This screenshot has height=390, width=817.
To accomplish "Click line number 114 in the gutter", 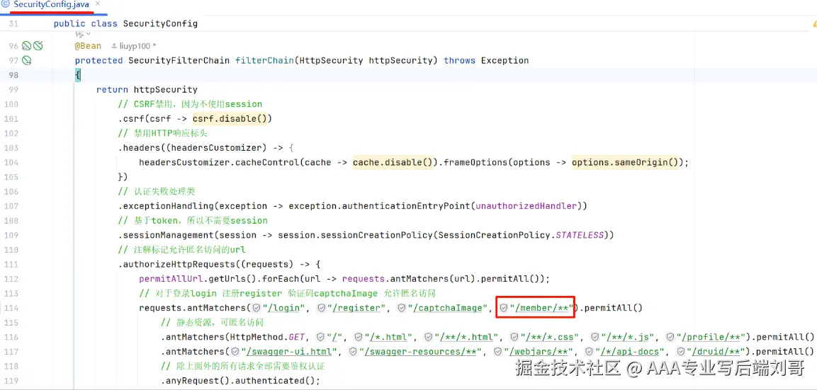I will (11, 308).
